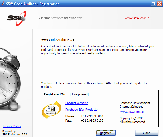Viewport: 163px width, 137px height.
Task: Click the wrench icon in title bar
Action: click(x=3, y=4)
